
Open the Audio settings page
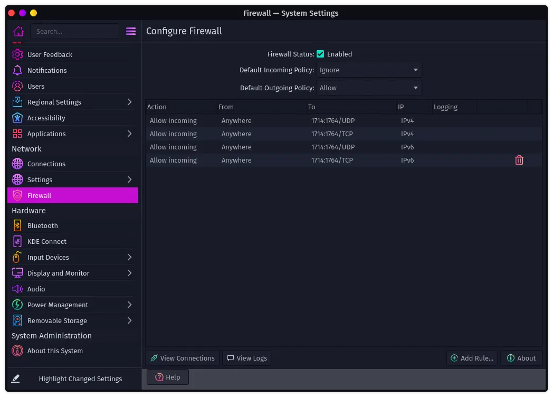point(73,289)
